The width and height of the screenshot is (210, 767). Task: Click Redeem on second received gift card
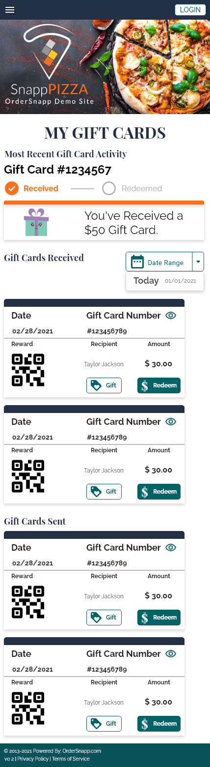(159, 492)
